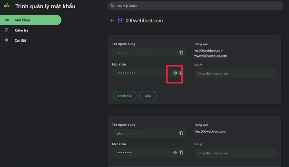This screenshot has width=289, height=167.
Task: Open the vn.000webhost.com link
Action: [209, 51]
